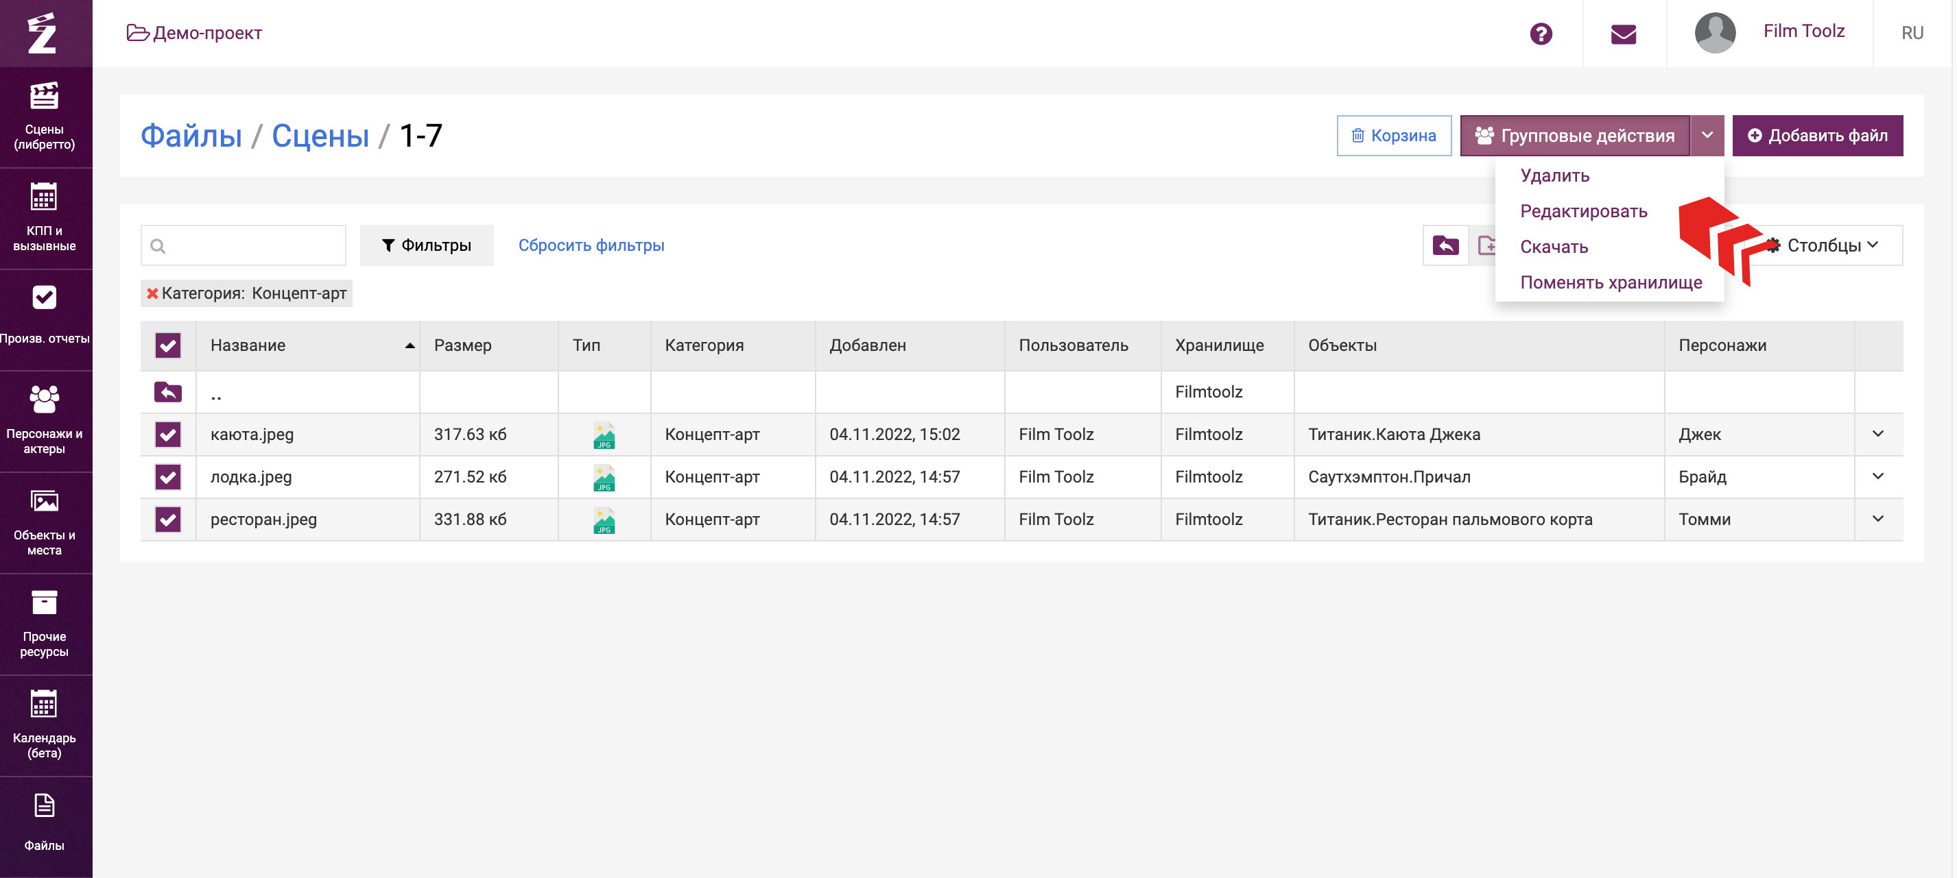Select Поменять хранилище menu item
Viewport: 1957px width, 878px height.
[x=1611, y=282]
